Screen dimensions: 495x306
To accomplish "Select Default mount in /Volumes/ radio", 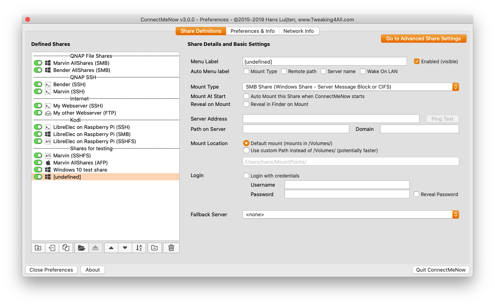I will click(x=246, y=143).
